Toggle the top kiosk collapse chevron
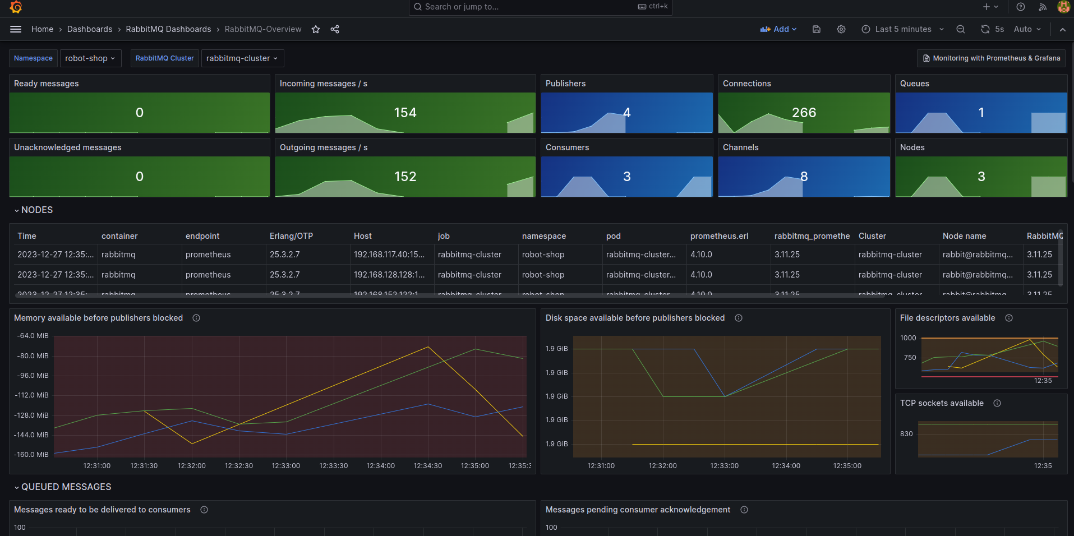Viewport: 1074px width, 536px height. pyautogui.click(x=1063, y=29)
